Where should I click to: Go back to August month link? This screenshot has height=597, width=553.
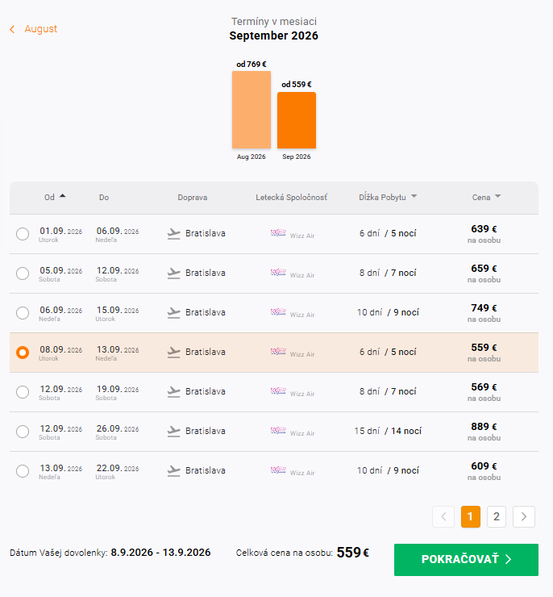click(40, 29)
